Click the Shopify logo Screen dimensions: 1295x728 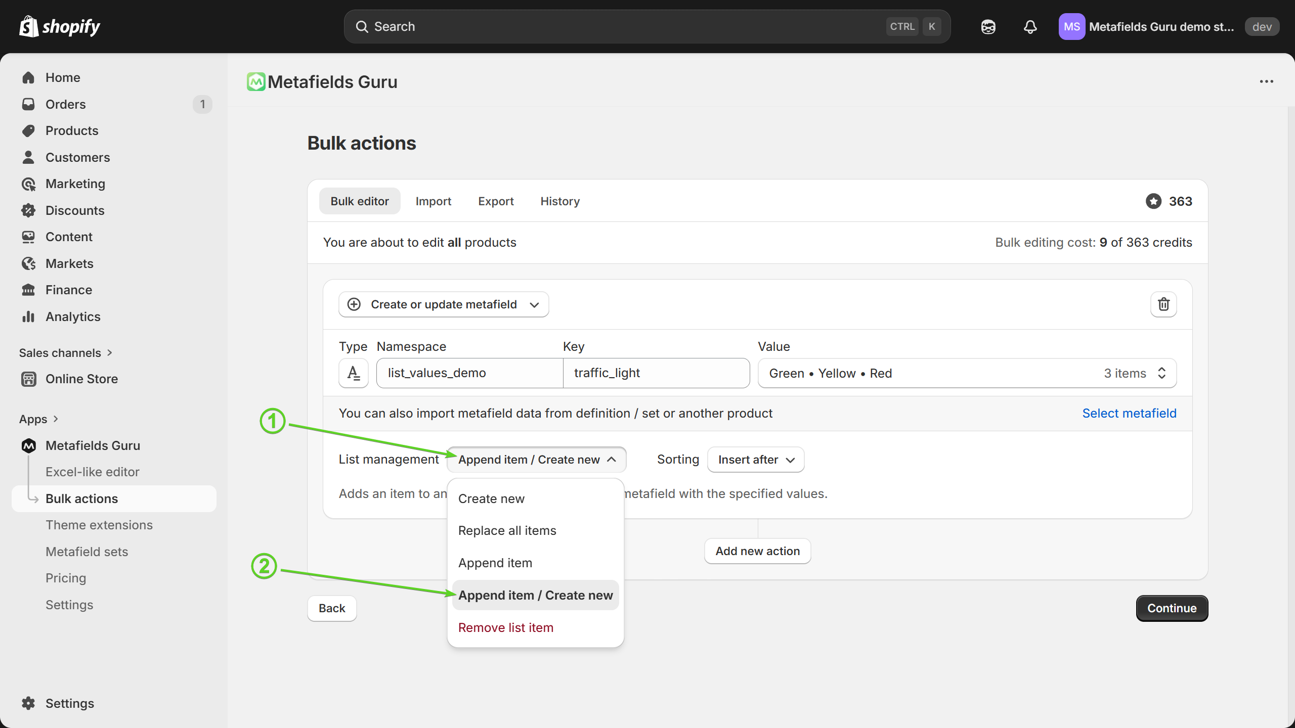[60, 26]
